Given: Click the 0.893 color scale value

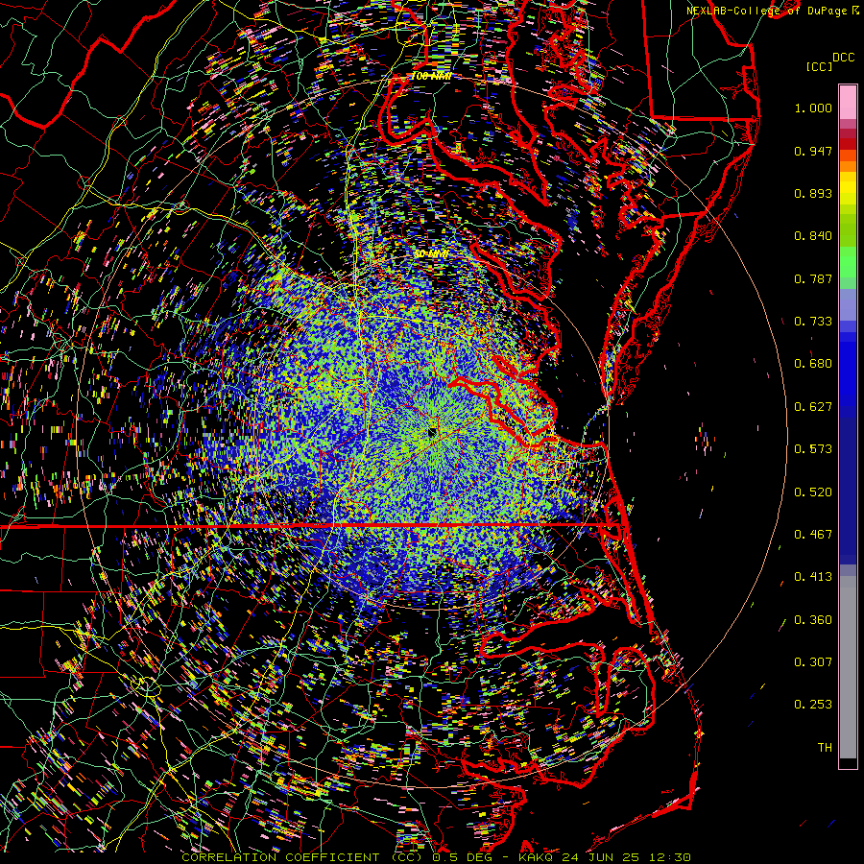Looking at the screenshot, I should [813, 193].
